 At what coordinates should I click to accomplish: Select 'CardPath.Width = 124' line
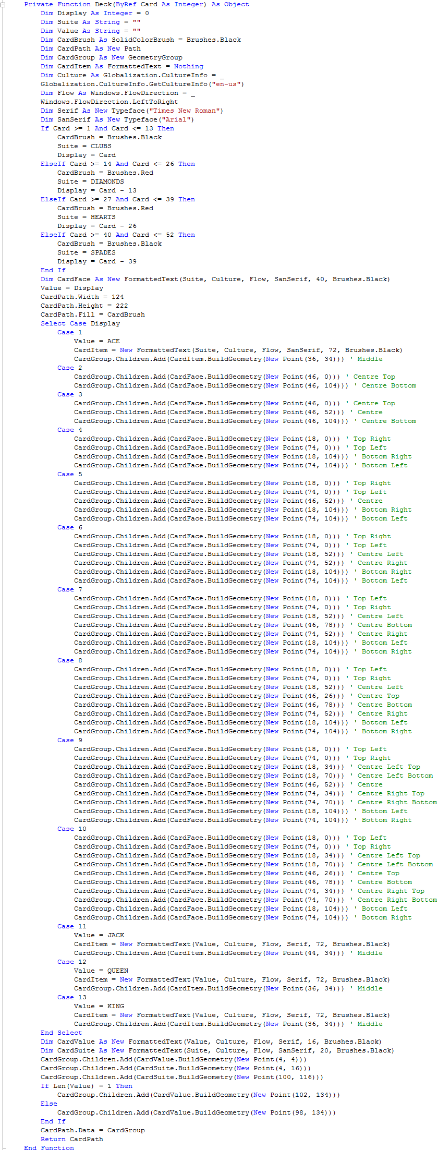tap(82, 297)
